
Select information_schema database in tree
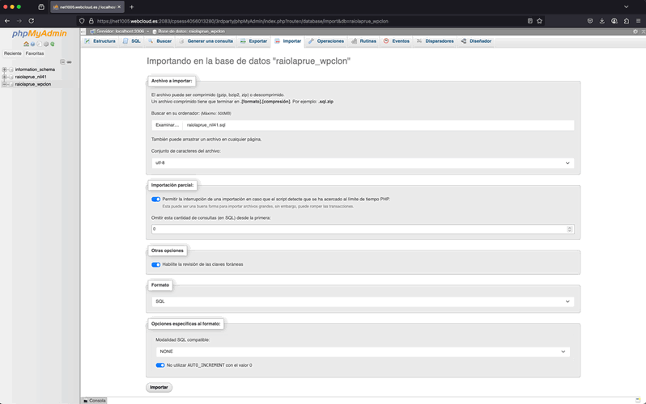pyautogui.click(x=35, y=69)
